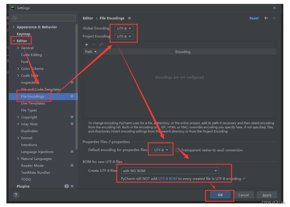Click the project-level icon beside the File Encodings breadcrumb
Screen dimensions: 290x207
click(x=129, y=18)
